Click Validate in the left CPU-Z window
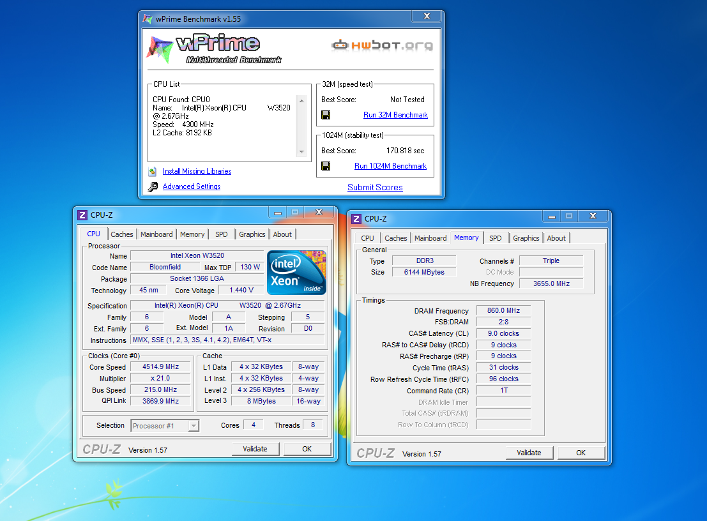The image size is (707, 521). (255, 449)
